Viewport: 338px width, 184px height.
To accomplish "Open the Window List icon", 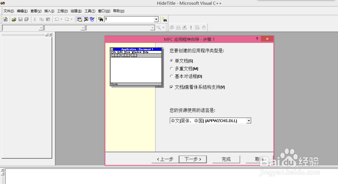I will (x=92, y=19).
